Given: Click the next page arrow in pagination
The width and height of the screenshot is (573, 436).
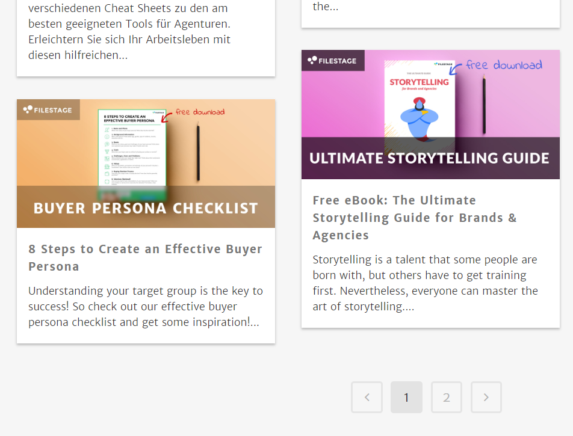Looking at the screenshot, I should [x=486, y=398].
